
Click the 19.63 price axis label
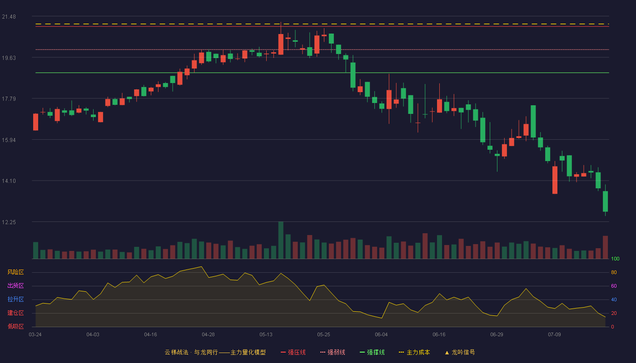(x=9, y=58)
